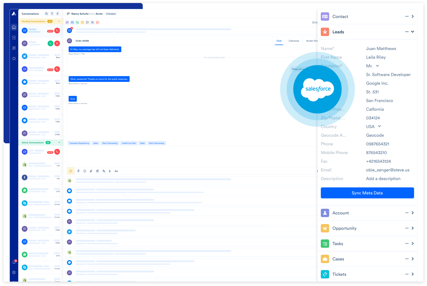Click the lightning bolt icon in Conversations header
The width and height of the screenshot is (427, 286).
pos(58,14)
